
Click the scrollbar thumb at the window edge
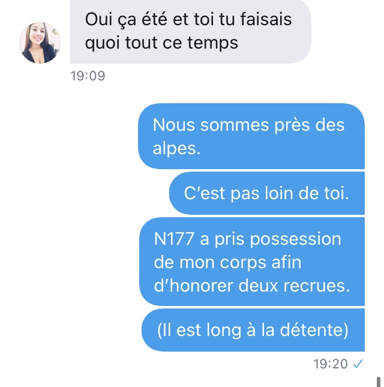tap(379, 382)
